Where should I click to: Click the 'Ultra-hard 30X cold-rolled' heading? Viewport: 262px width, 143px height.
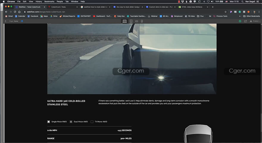(x=66, y=103)
